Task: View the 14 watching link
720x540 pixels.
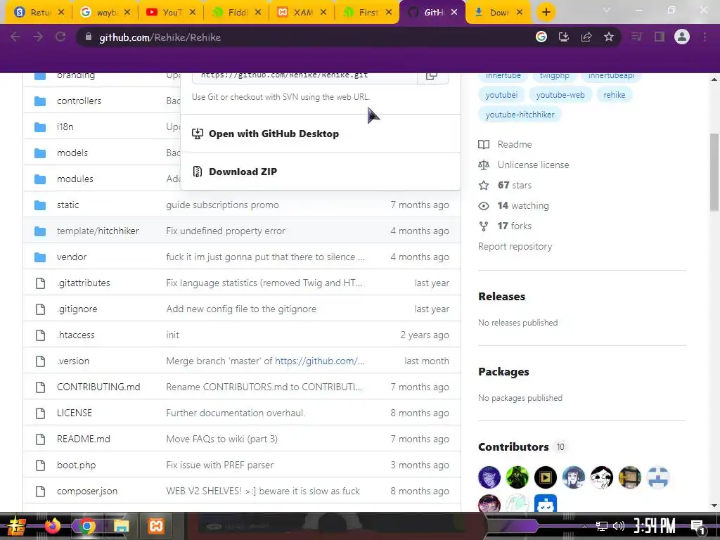Action: 523,206
